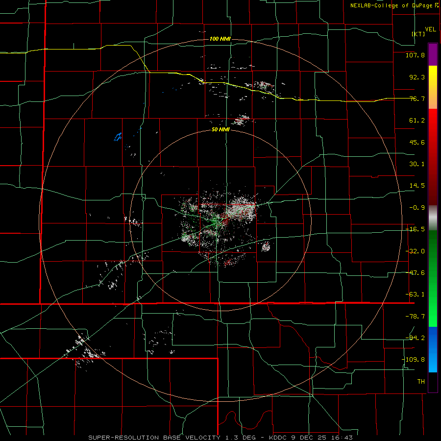Select the 14.5 scale value

click(x=417, y=186)
